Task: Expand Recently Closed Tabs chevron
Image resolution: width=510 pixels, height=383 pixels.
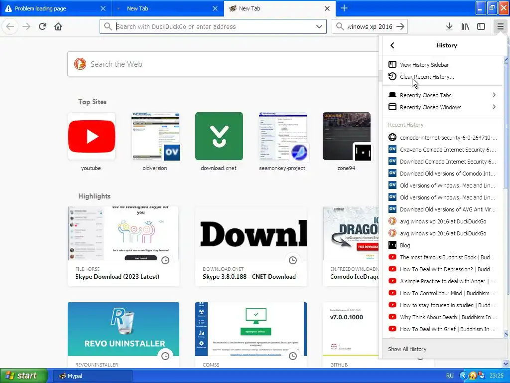Action: click(x=494, y=95)
